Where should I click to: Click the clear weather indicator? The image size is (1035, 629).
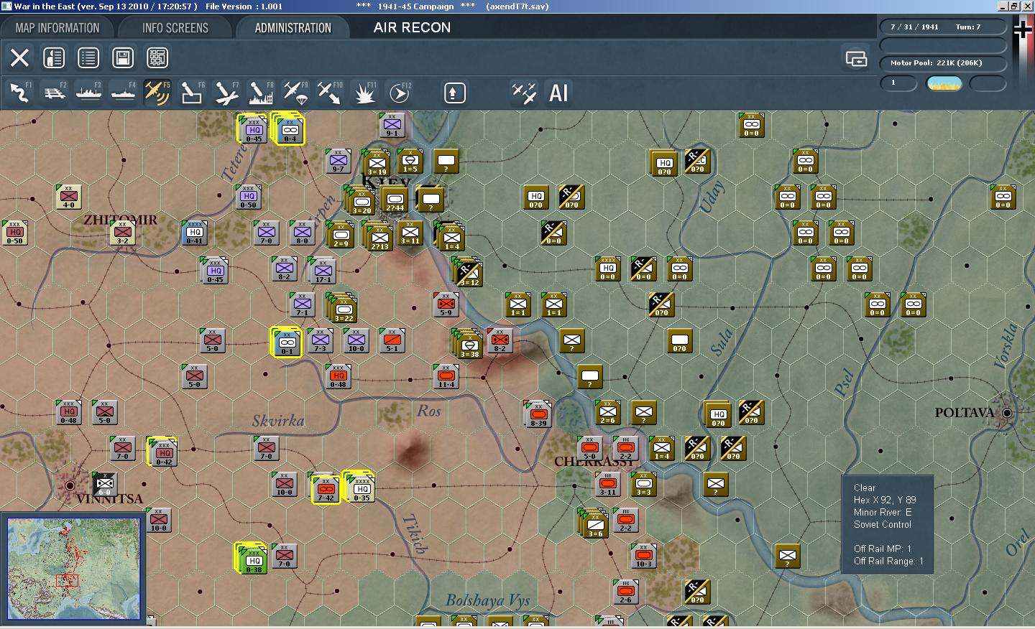pyautogui.click(x=944, y=84)
